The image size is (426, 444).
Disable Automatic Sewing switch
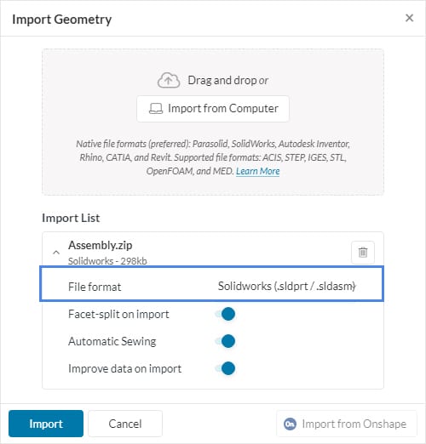tap(225, 341)
